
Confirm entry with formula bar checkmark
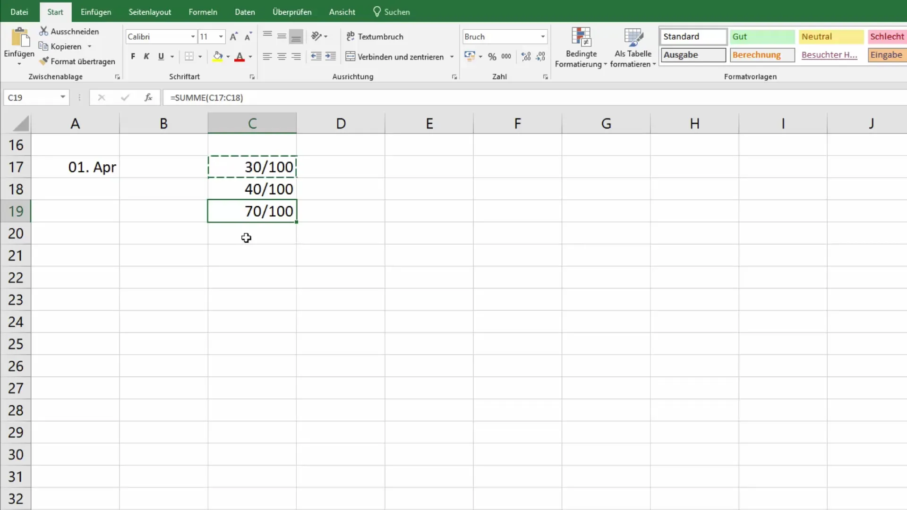125,97
